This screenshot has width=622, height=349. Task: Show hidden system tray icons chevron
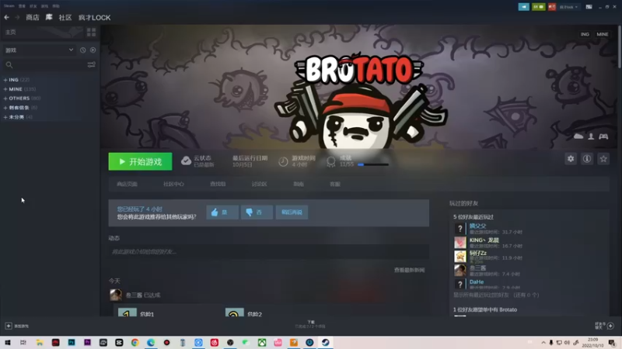[x=543, y=342]
